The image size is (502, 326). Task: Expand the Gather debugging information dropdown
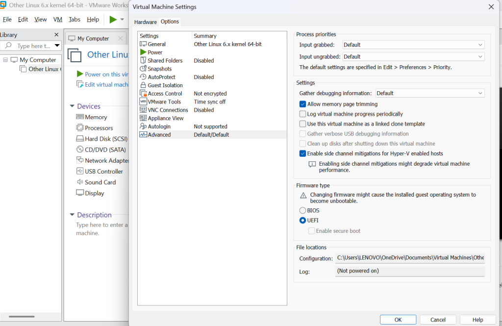[429, 93]
